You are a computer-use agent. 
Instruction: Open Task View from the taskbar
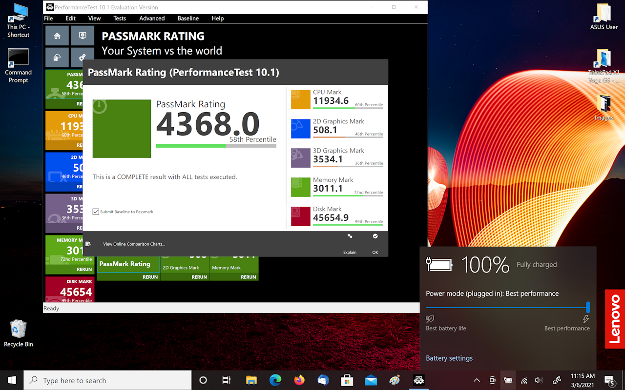[226, 380]
